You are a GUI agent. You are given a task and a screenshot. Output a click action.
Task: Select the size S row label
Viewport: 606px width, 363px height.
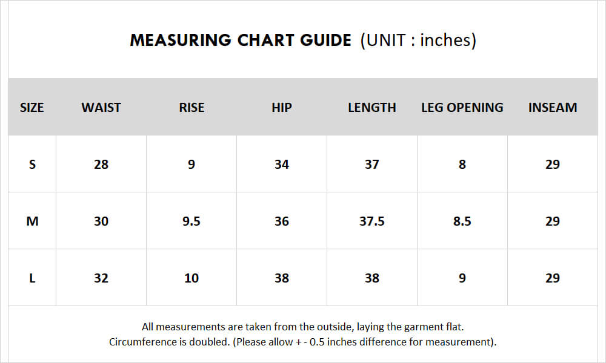[x=32, y=164]
